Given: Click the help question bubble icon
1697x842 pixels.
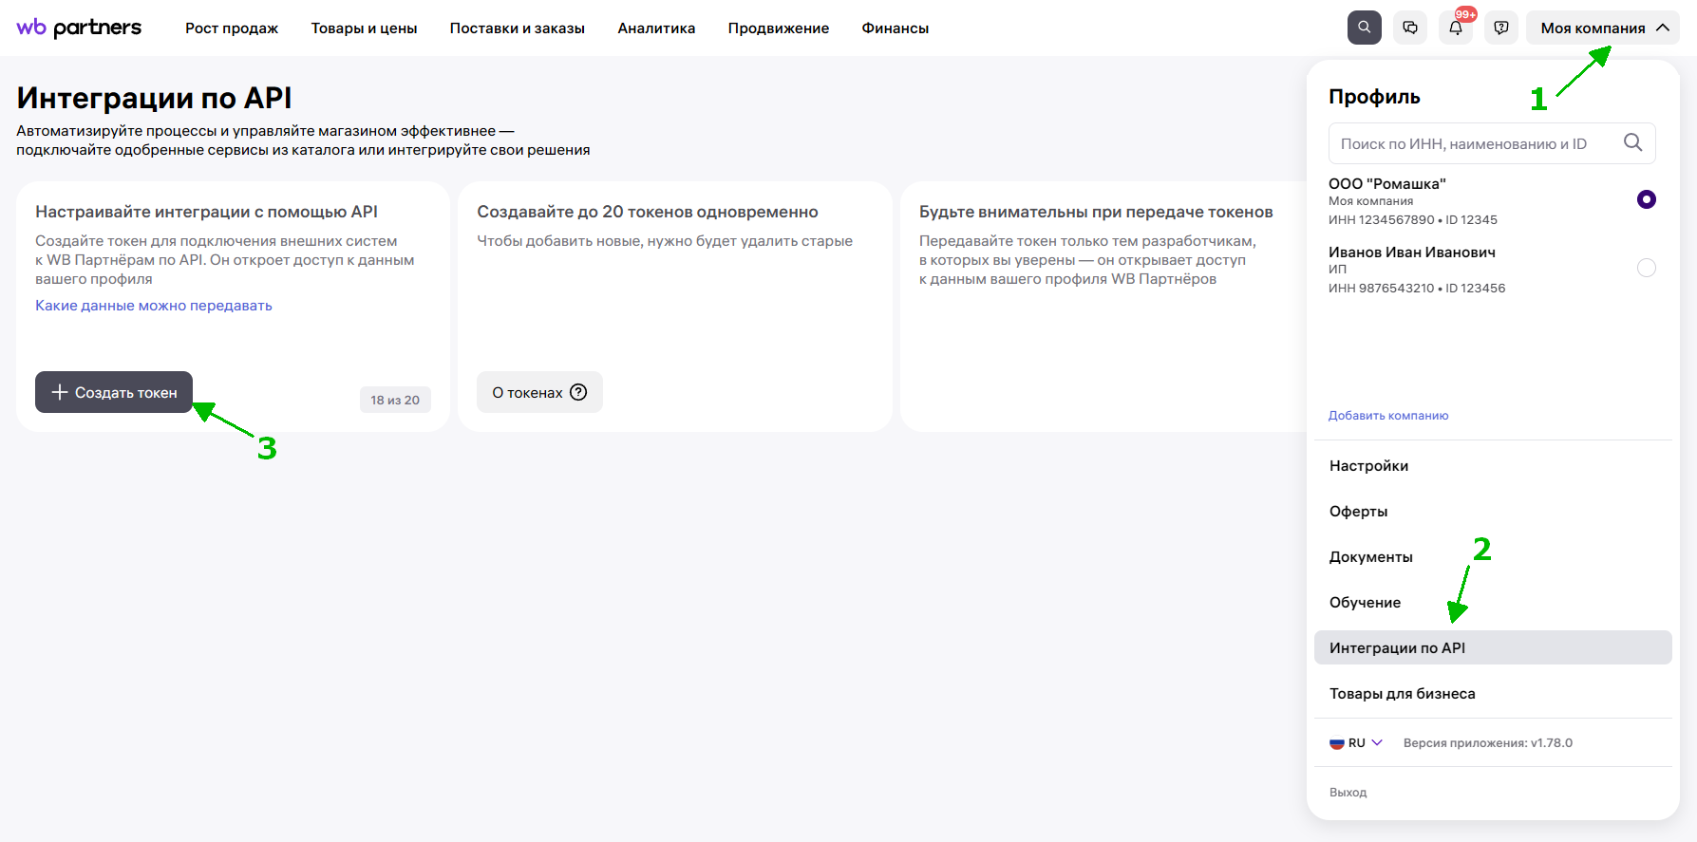Looking at the screenshot, I should [1501, 28].
